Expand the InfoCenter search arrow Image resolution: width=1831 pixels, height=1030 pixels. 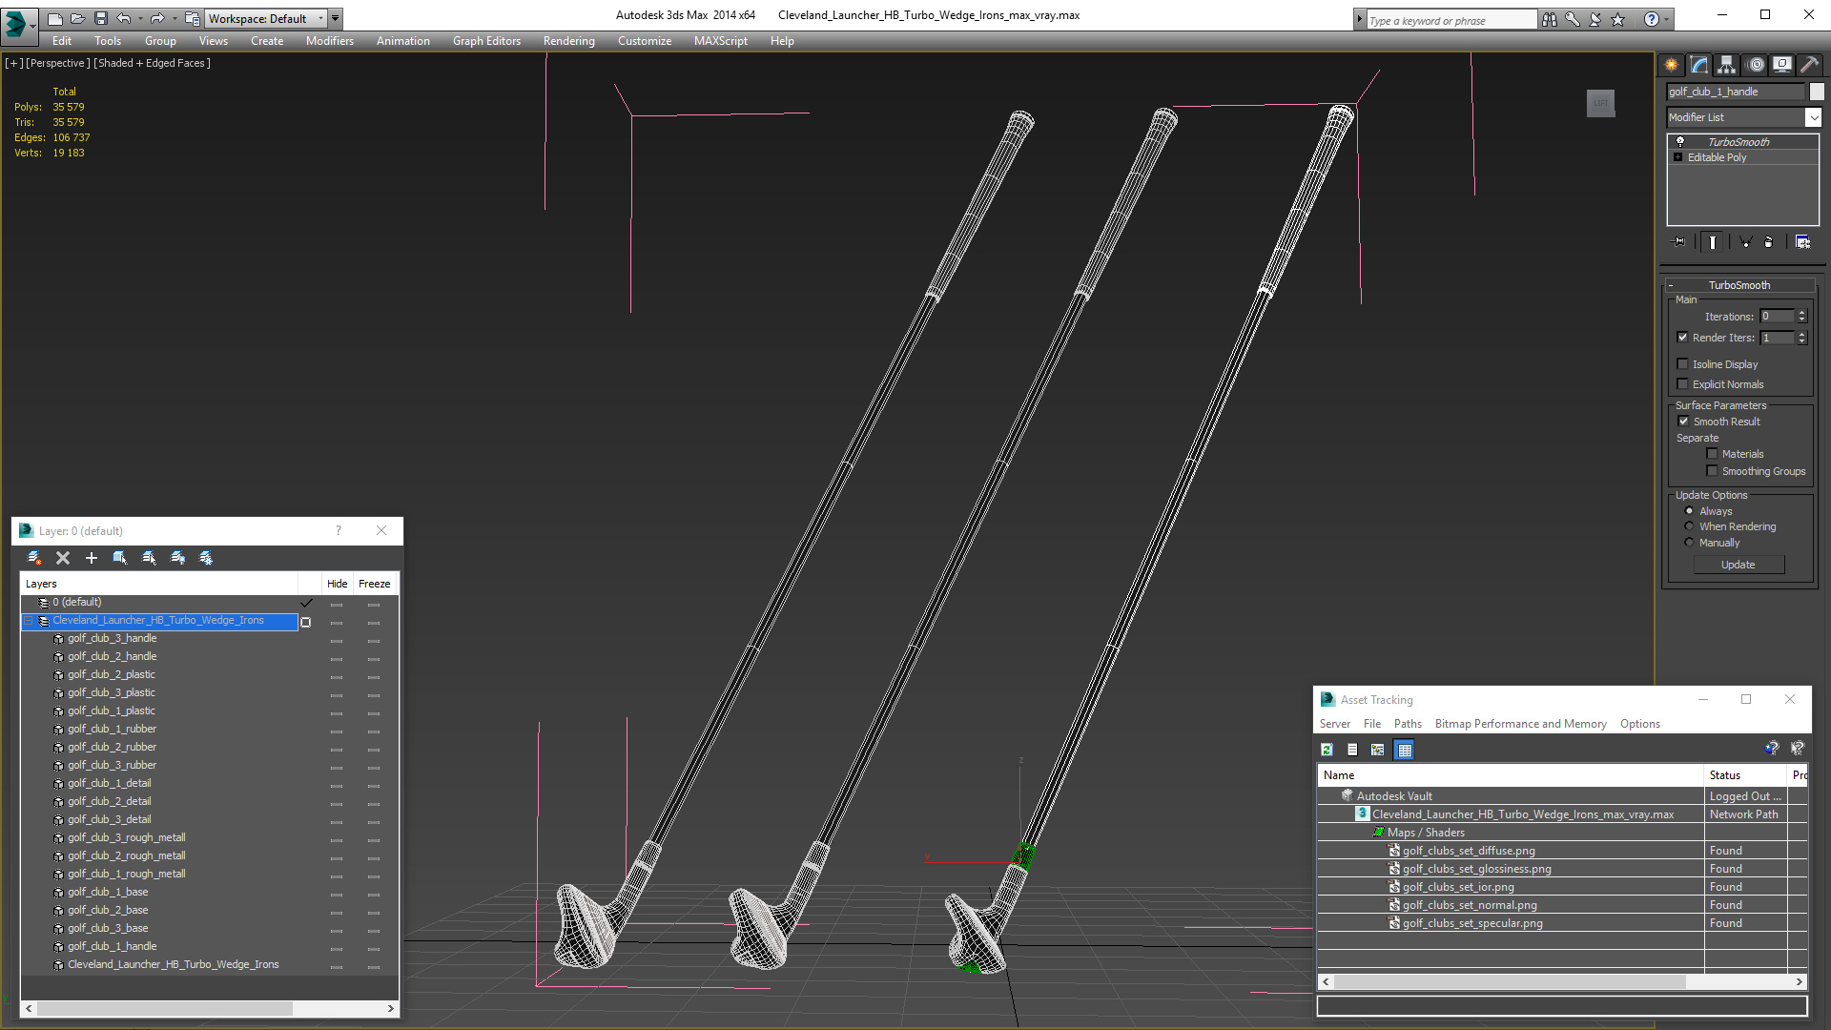tap(1360, 19)
